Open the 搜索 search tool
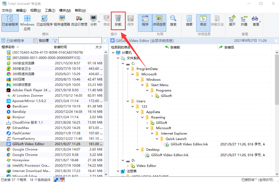This screenshot has height=182, width=279. pos(173,21)
